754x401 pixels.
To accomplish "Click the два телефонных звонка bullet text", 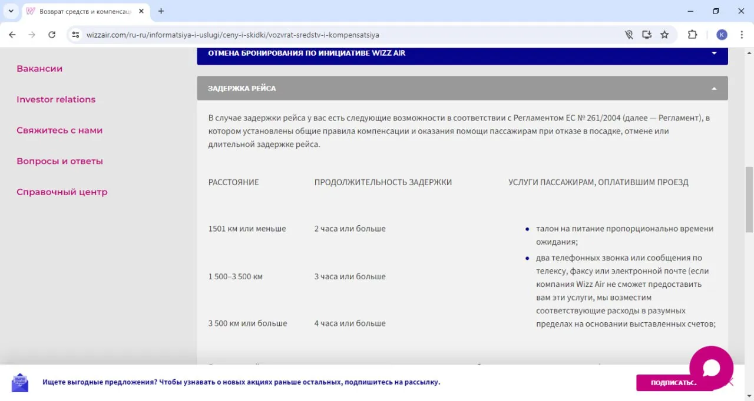I will [x=626, y=291].
